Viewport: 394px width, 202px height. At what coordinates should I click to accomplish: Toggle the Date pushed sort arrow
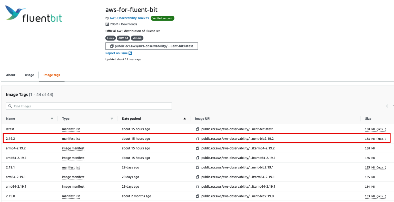(184, 118)
